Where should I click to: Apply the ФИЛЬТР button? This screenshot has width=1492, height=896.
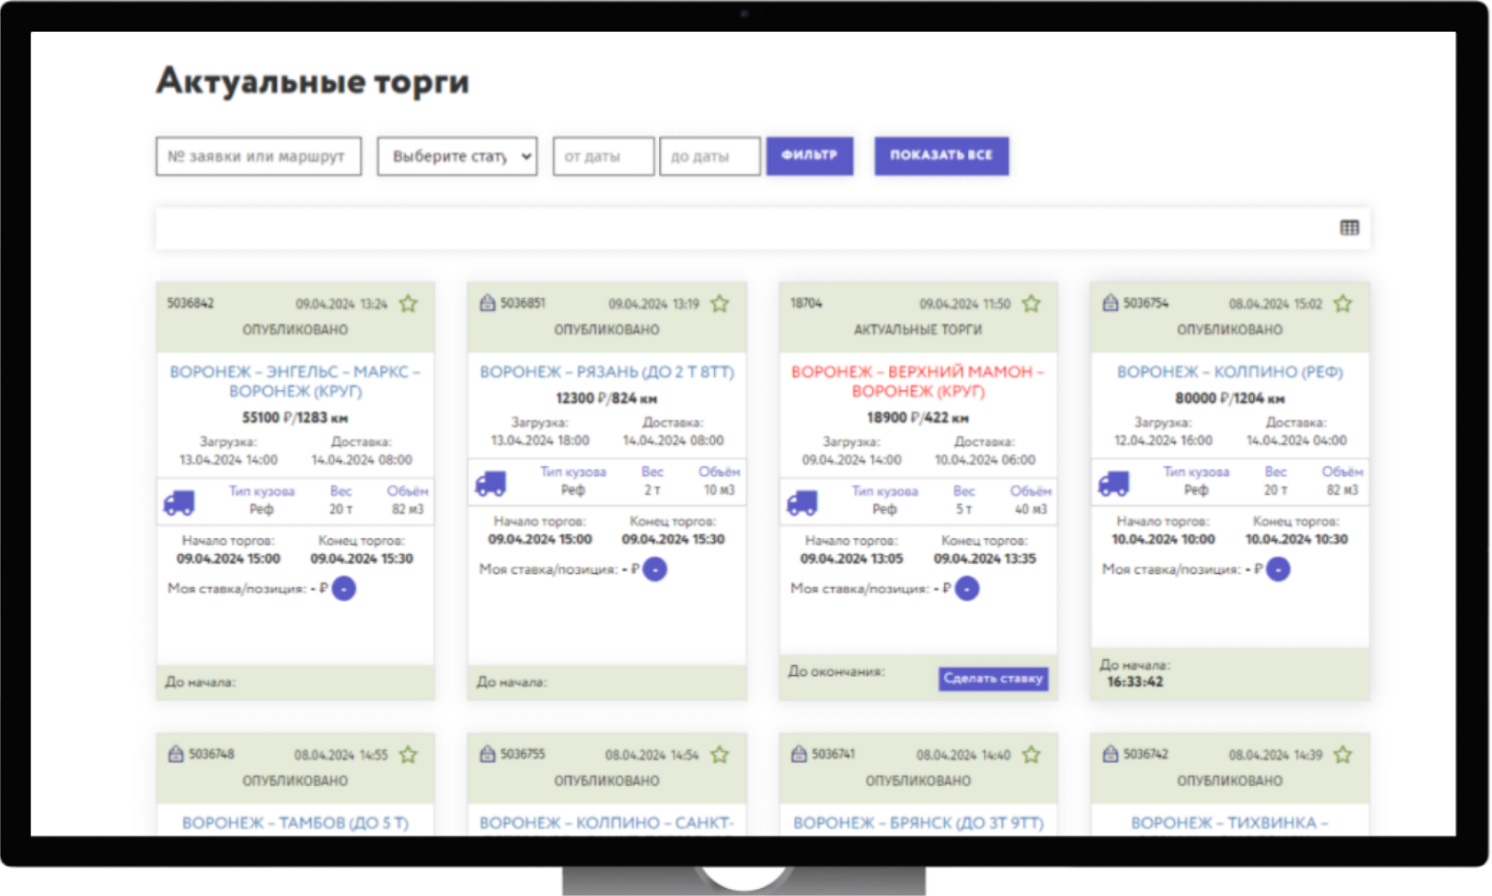coord(810,155)
